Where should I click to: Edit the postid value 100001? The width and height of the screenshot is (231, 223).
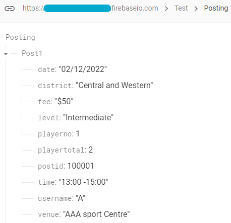[81, 166]
